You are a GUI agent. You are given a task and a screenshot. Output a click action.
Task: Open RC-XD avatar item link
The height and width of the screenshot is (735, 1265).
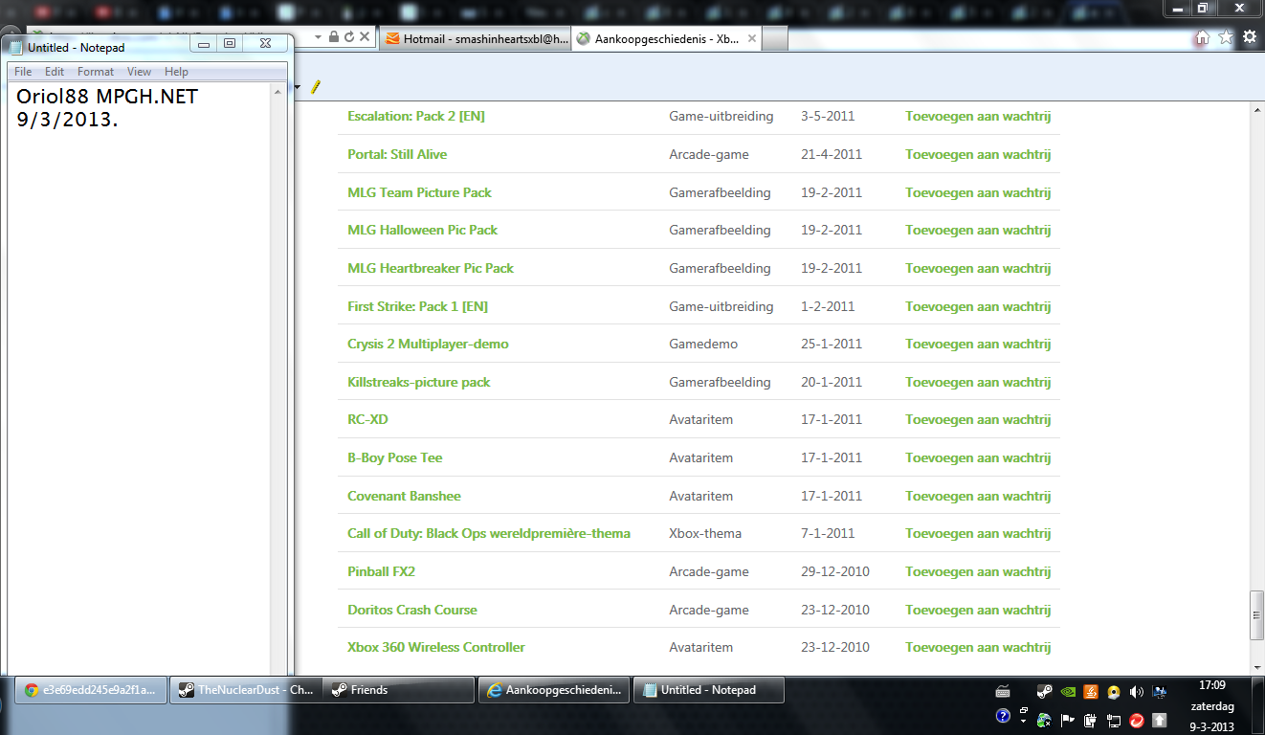point(367,419)
